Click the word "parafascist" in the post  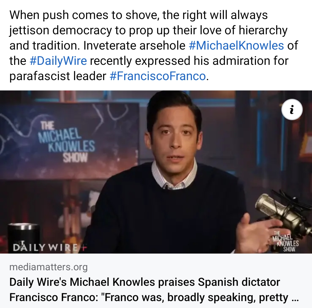[x=40, y=76]
